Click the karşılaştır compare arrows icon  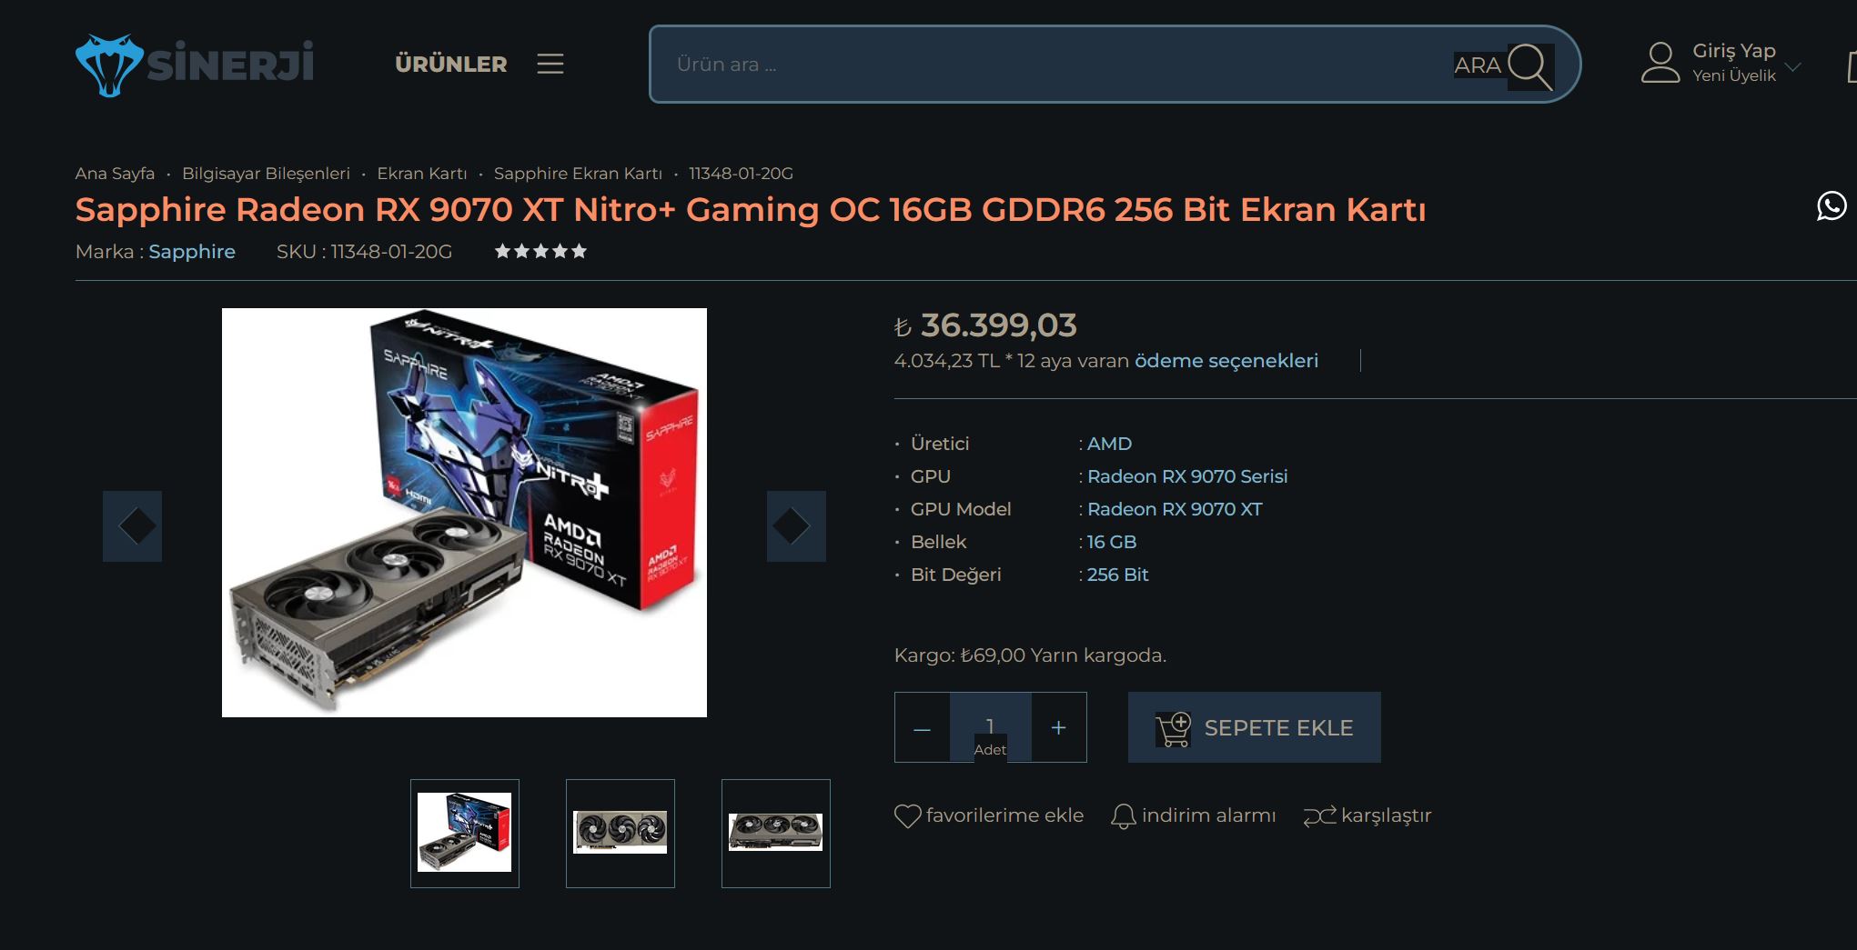point(1319,815)
